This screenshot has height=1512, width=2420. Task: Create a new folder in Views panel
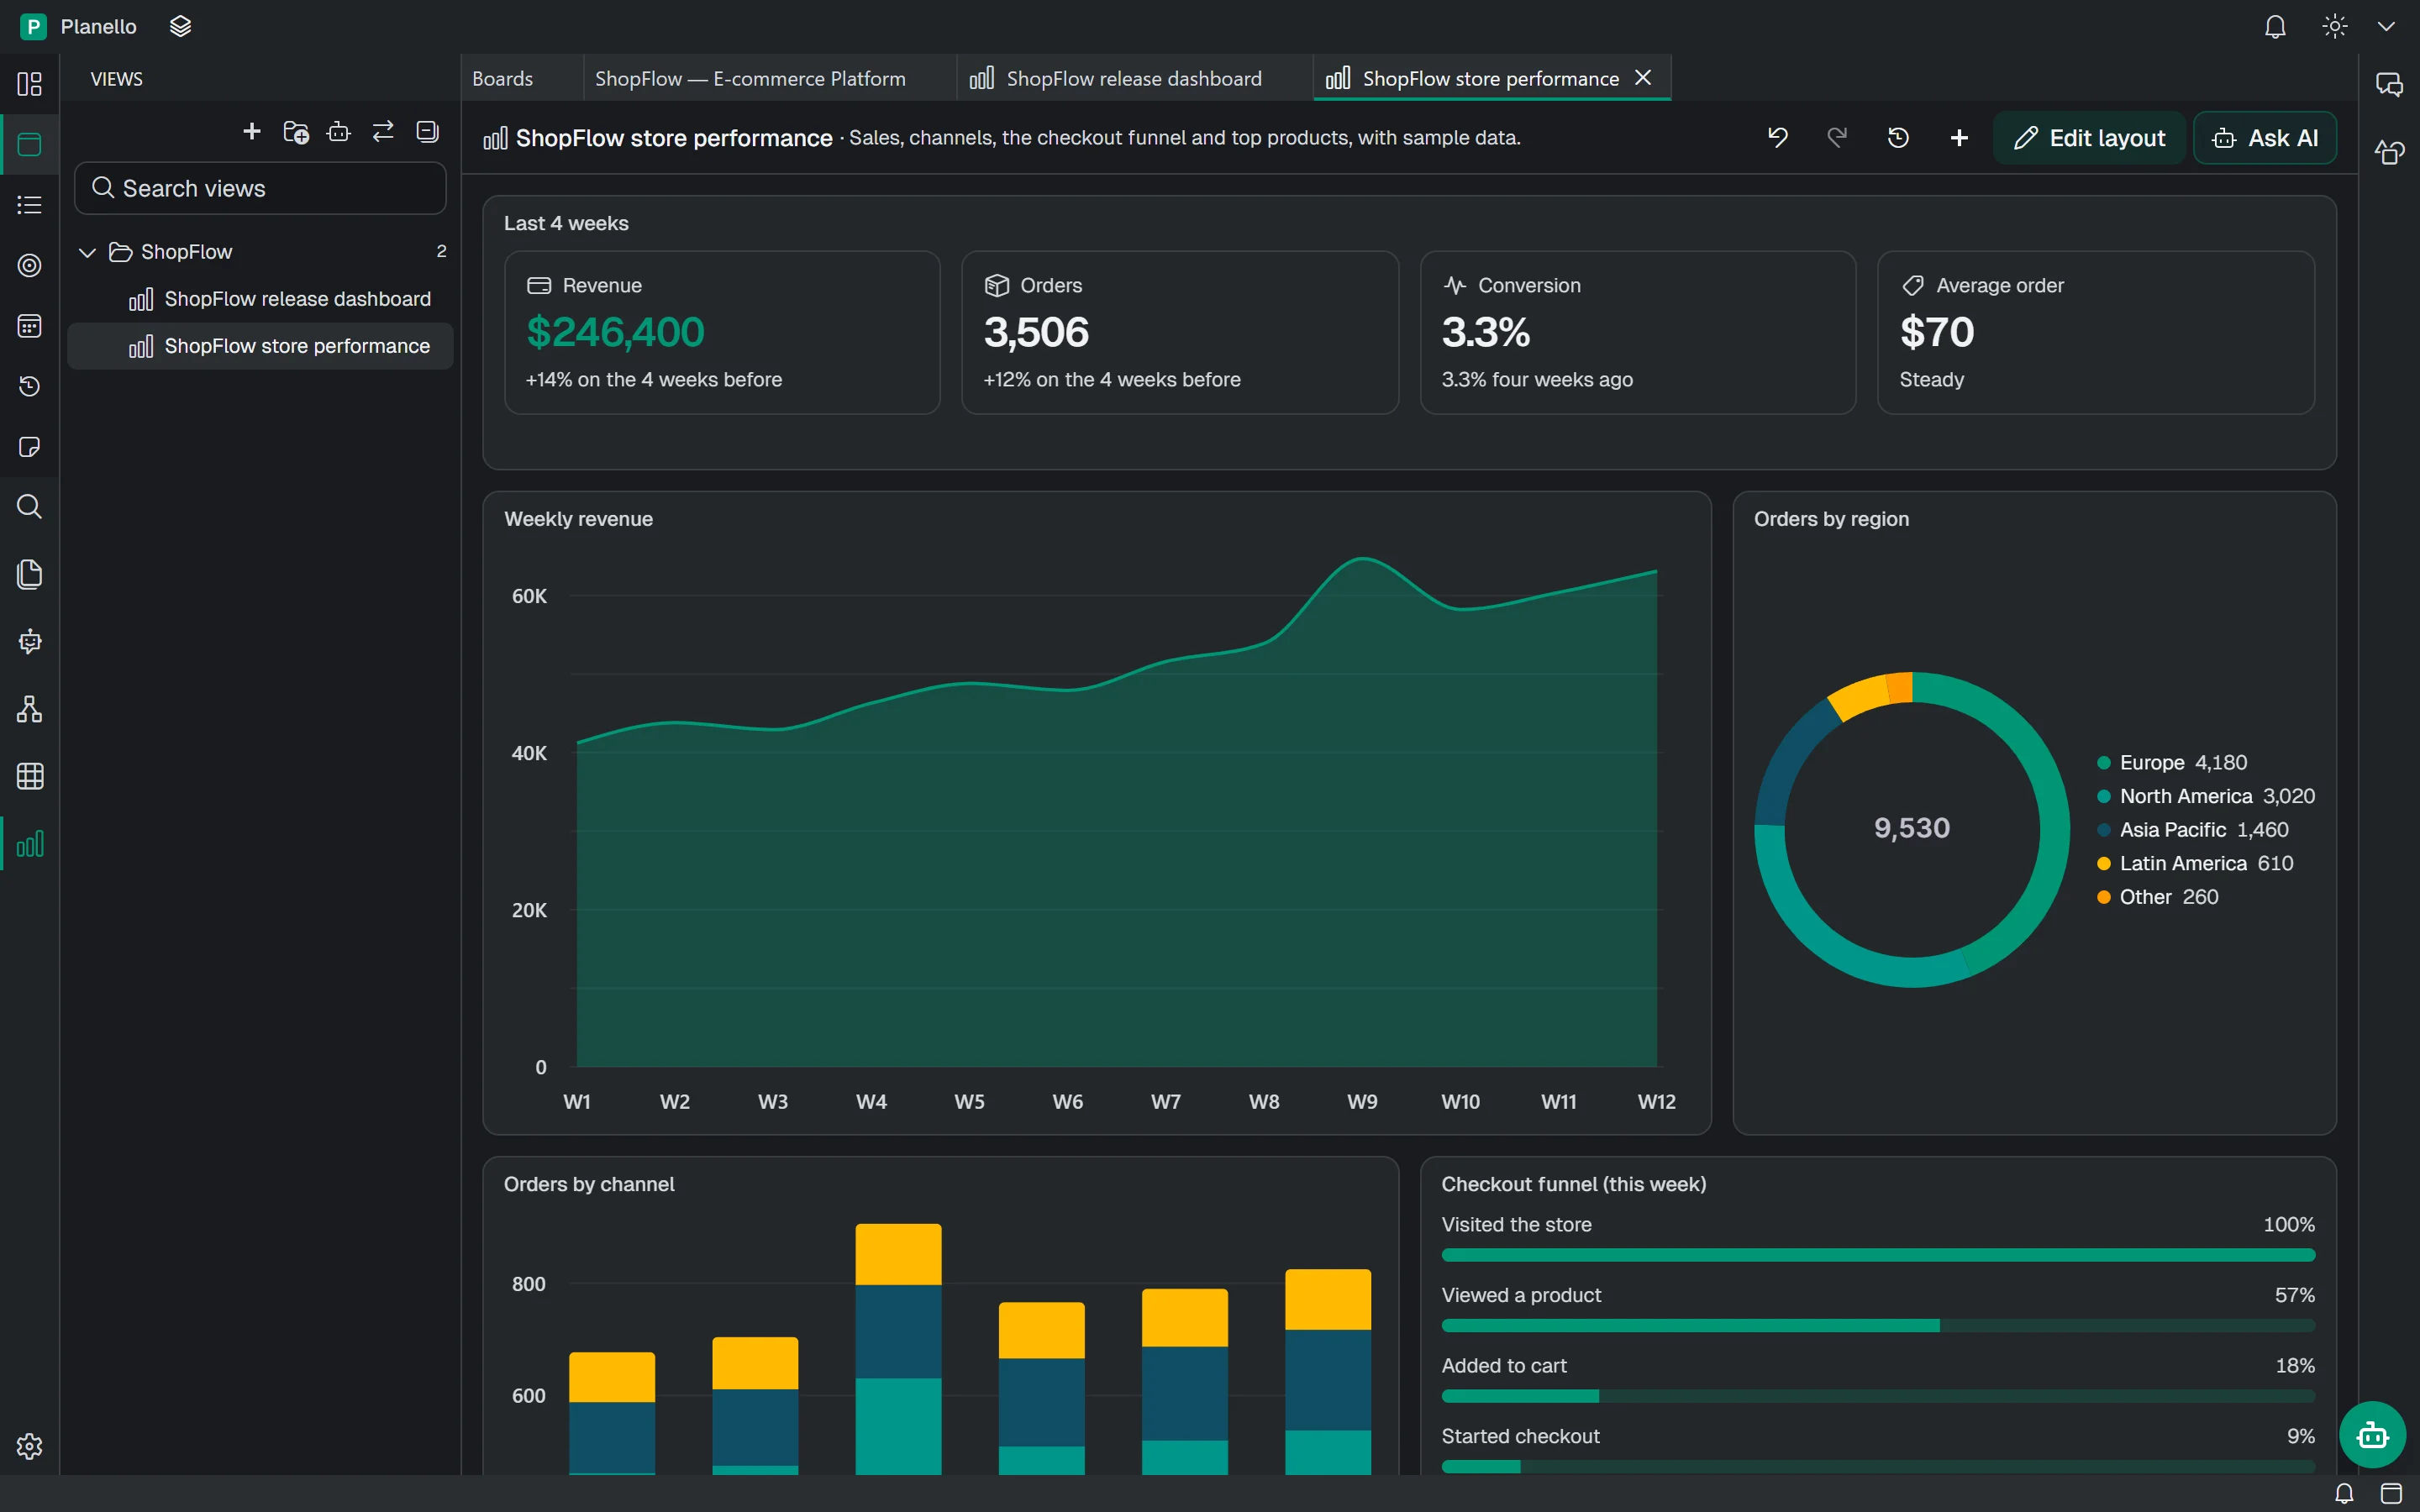[296, 132]
